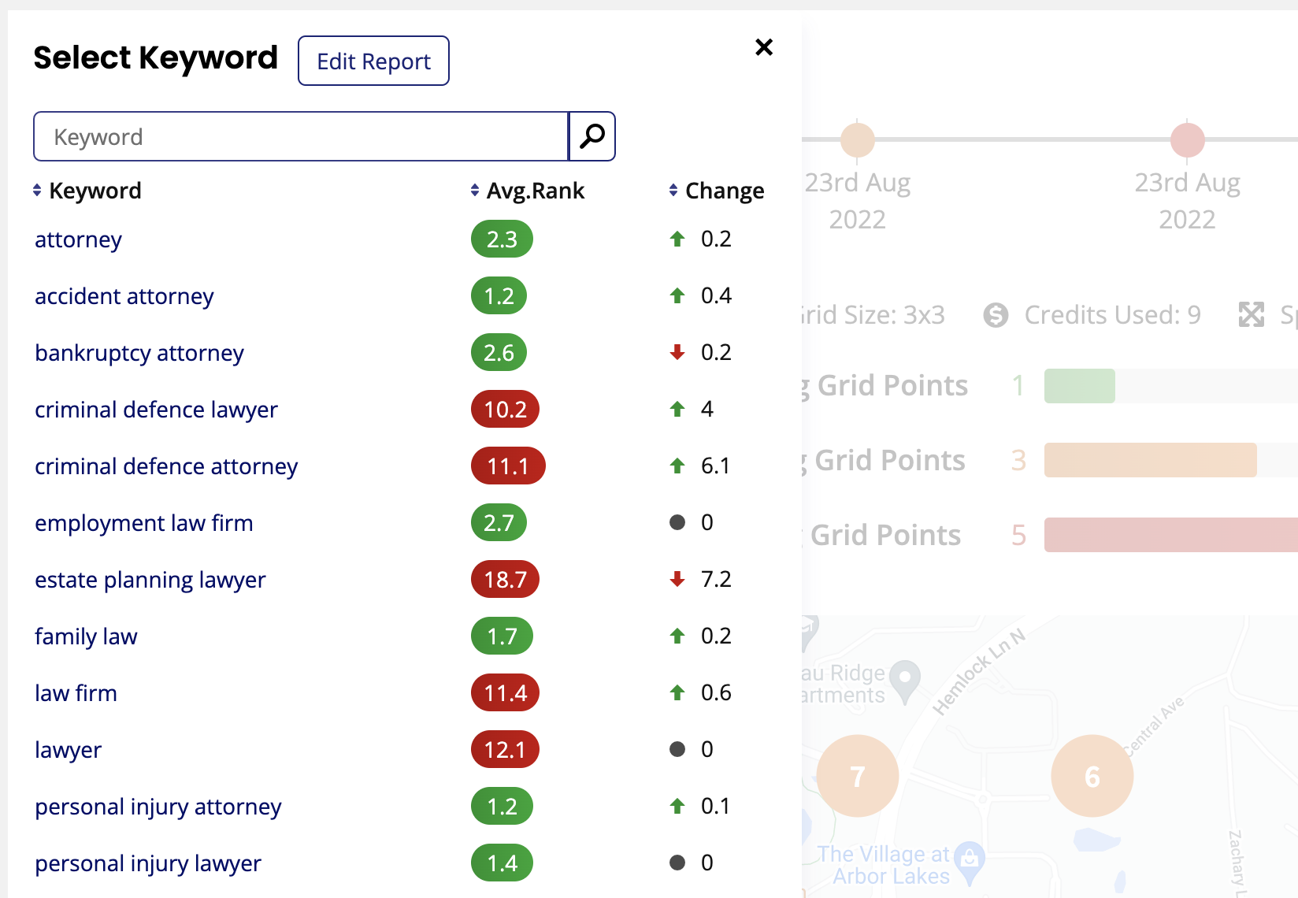Click the dollar icon beside Credits Used

pyautogui.click(x=996, y=314)
